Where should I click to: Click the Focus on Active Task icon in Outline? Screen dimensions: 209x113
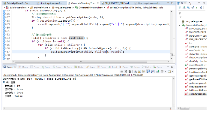pos(180,13)
